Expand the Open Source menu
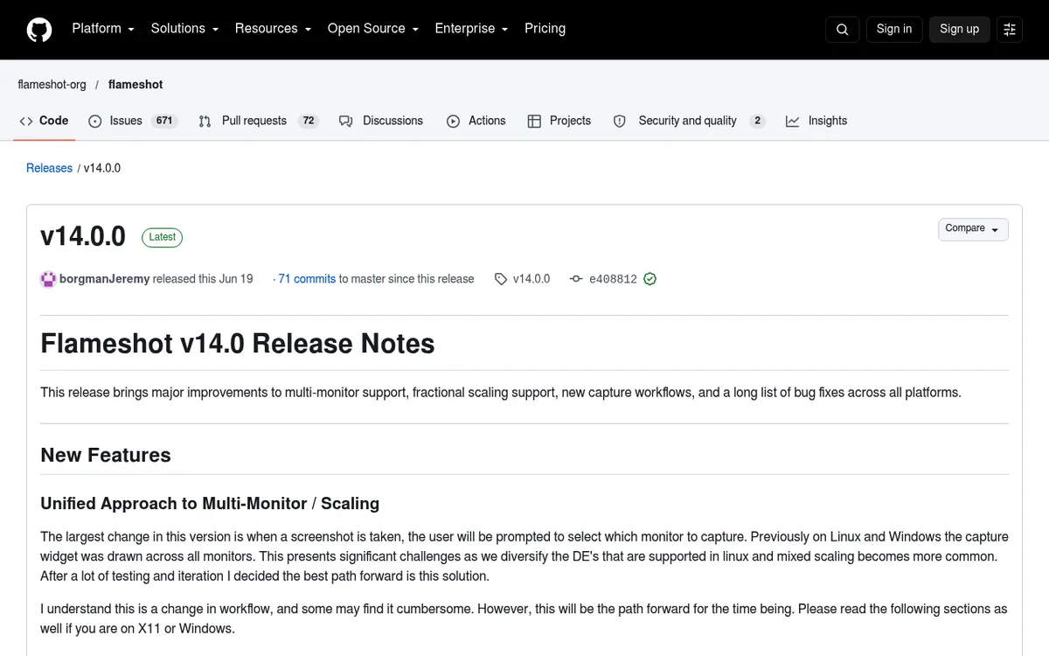Screen dimensions: 1049x656 373,29
